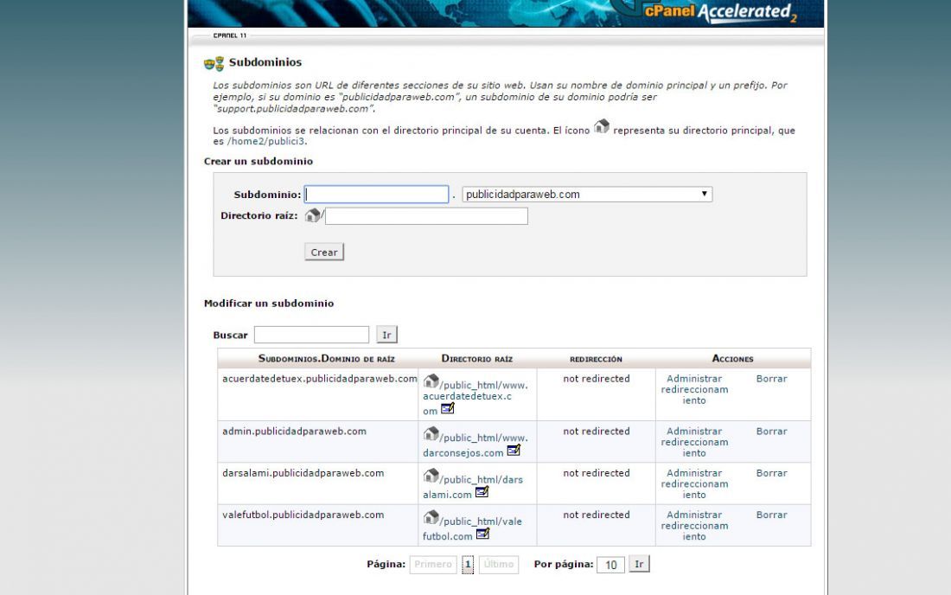Image resolution: width=951 pixels, height=595 pixels.
Task: Open the publicidadparaweb.com domain dropdown
Action: (x=587, y=194)
